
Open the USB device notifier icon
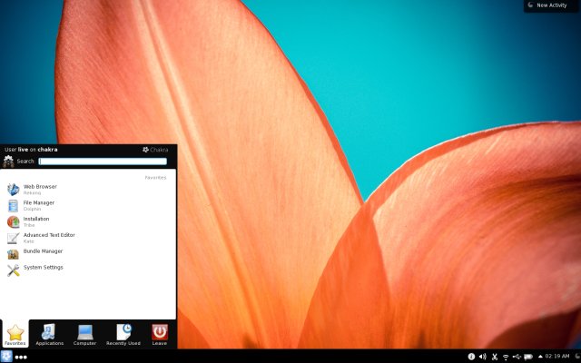pyautogui.click(x=517, y=357)
